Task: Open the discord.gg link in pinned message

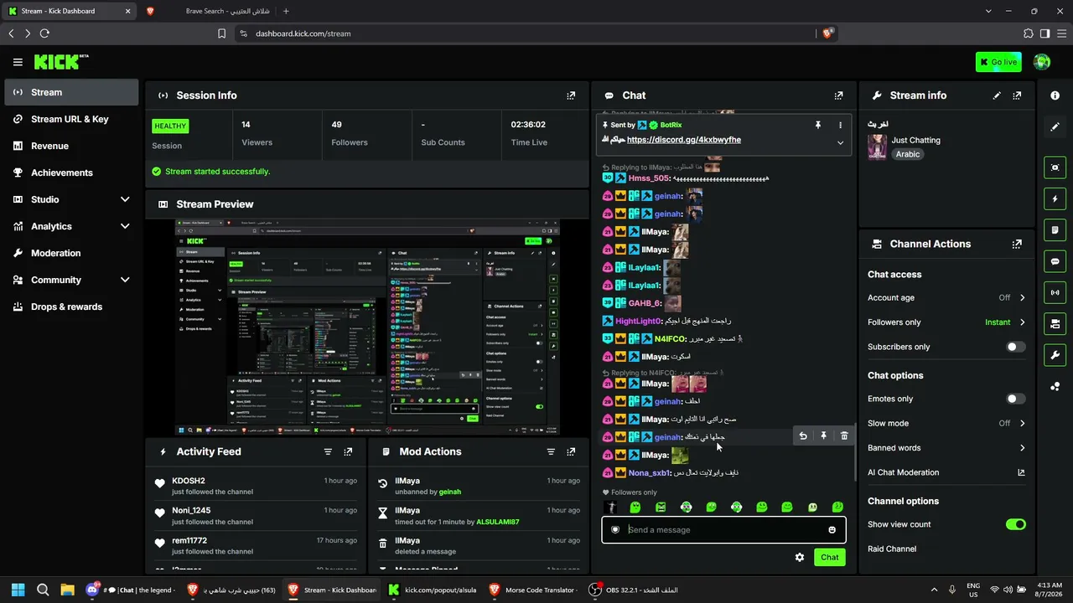Action: (x=683, y=140)
